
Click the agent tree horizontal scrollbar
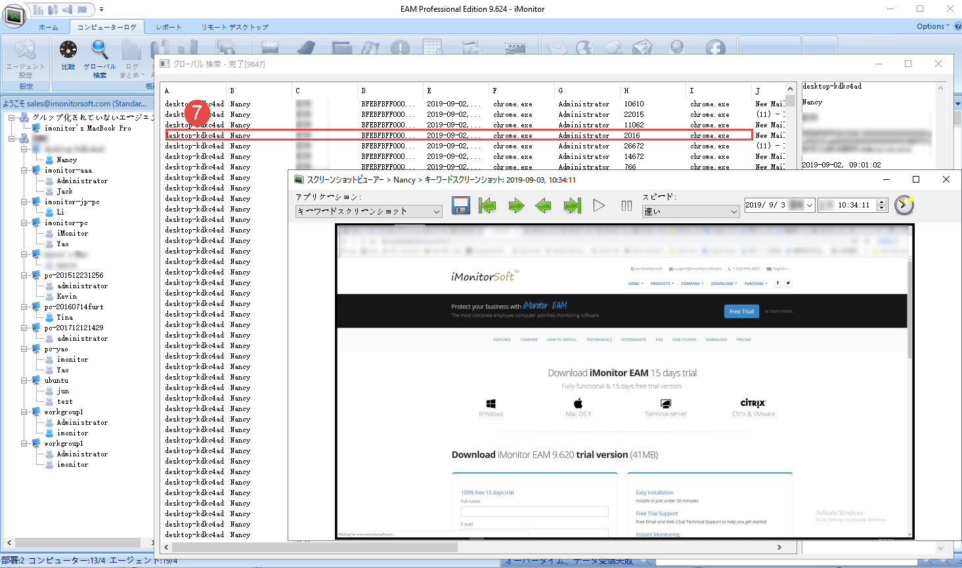(78, 542)
